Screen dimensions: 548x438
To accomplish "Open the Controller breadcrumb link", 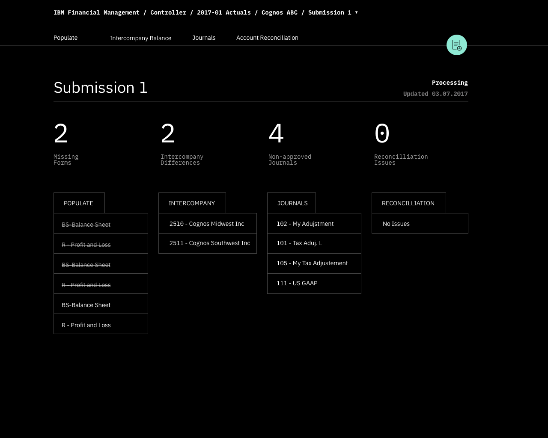I will (168, 12).
